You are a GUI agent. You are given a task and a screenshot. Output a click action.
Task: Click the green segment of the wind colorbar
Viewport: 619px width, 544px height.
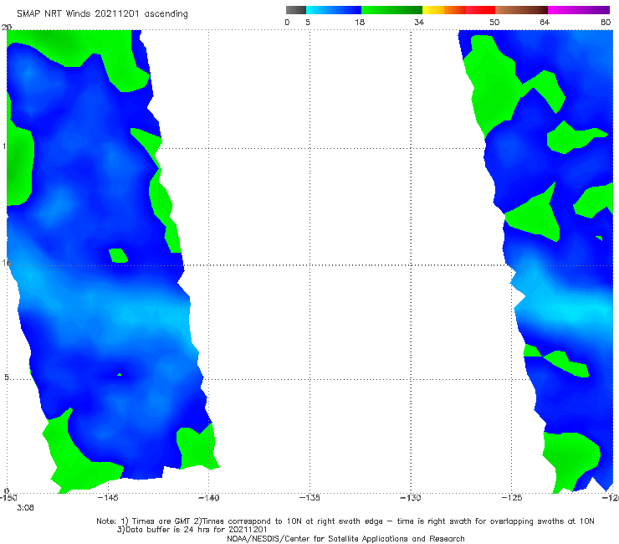coord(391,10)
